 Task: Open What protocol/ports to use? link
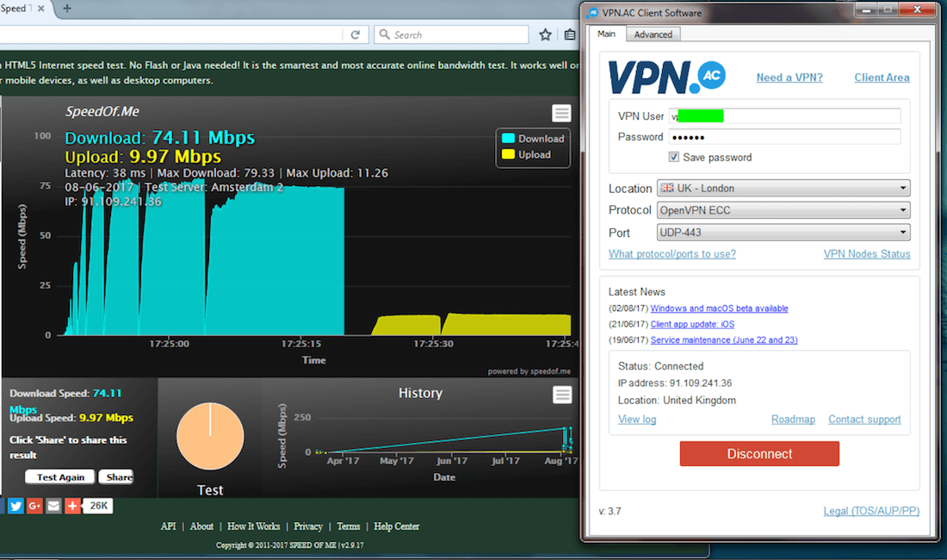tap(672, 253)
